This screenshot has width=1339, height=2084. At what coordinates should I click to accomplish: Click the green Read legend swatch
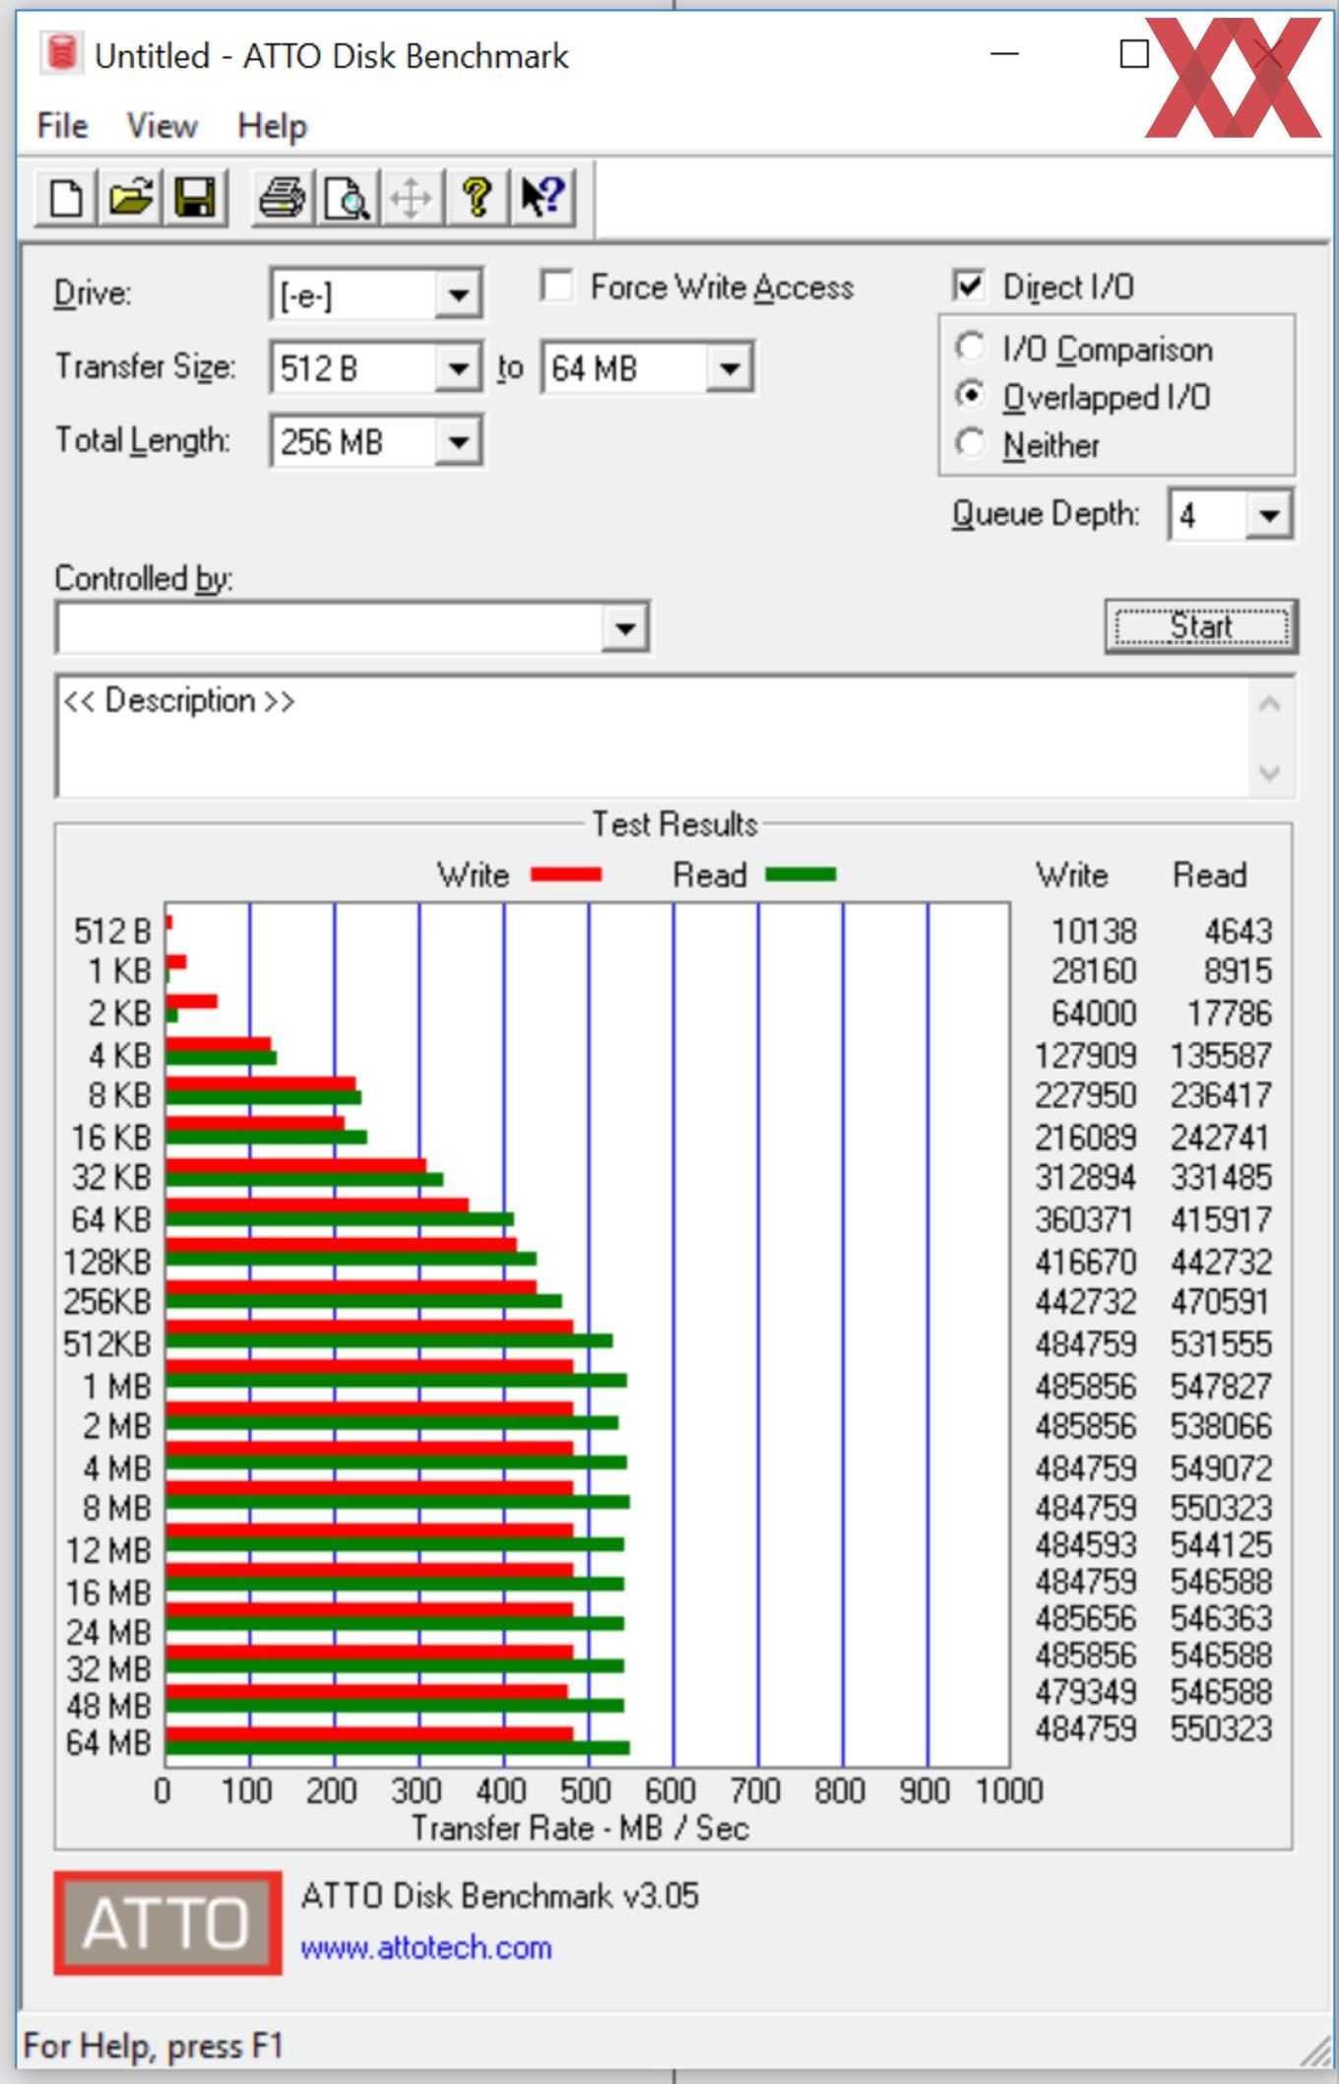[800, 875]
